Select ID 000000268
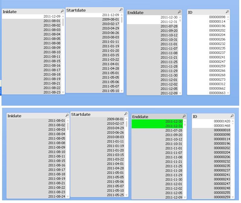This screenshot has height=203, width=241. pos(207,75)
